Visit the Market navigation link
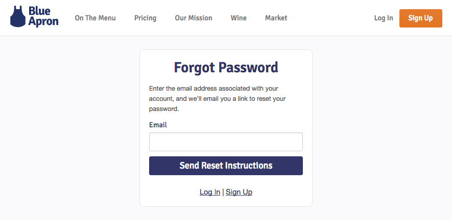452x220 pixels. 276,18
